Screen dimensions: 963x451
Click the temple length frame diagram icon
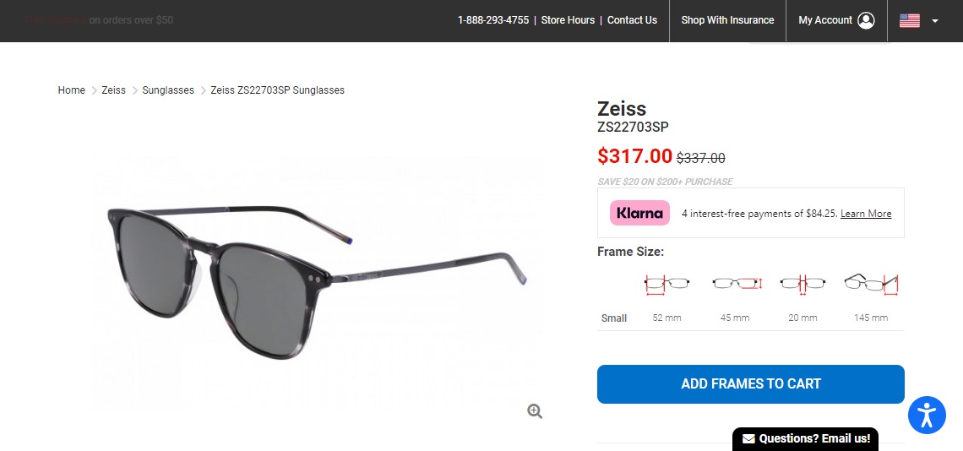pyautogui.click(x=870, y=283)
